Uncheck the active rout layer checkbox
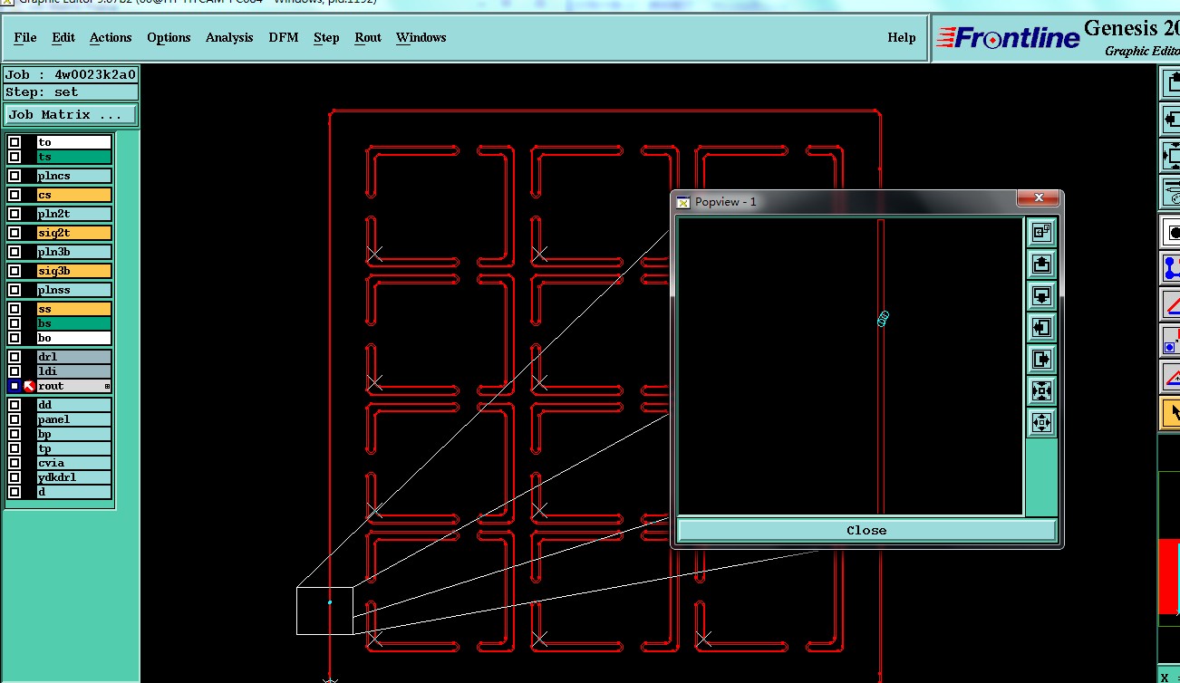 click(15, 386)
